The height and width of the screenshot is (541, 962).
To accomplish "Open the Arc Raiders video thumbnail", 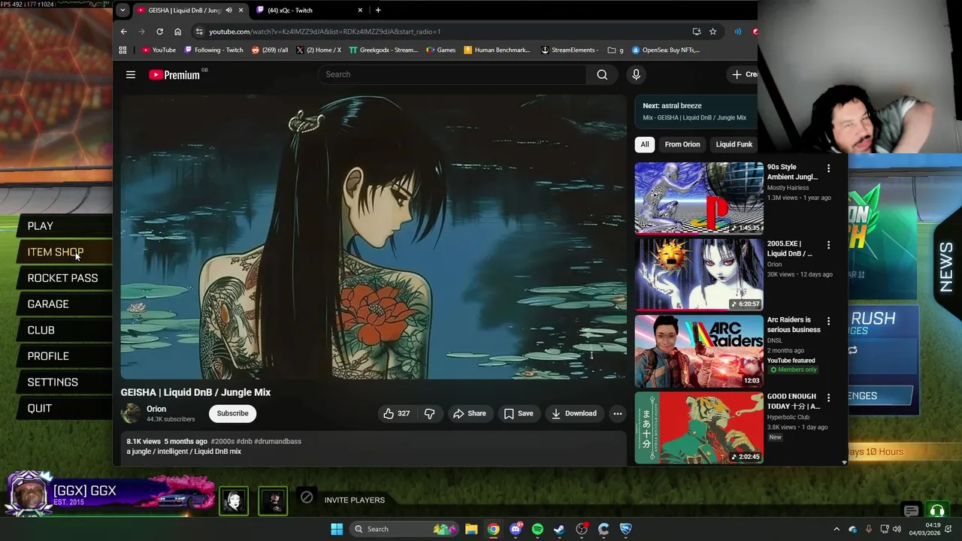I will click(699, 351).
